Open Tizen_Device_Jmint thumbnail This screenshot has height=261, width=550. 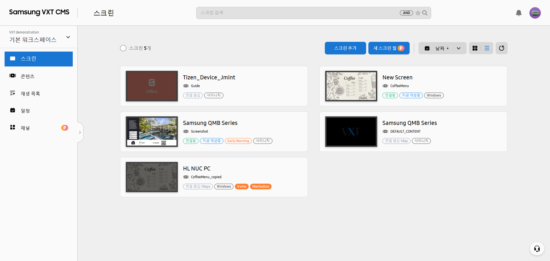tap(152, 86)
